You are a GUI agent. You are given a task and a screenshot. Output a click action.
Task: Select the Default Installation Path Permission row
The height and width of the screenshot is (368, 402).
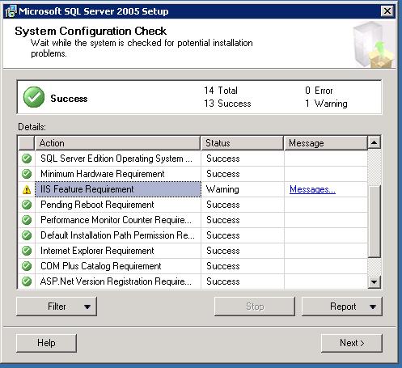[193, 235]
